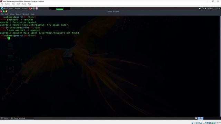Open the terminal Search menu
The width and height of the screenshot is (221, 124).
tap(18, 14)
